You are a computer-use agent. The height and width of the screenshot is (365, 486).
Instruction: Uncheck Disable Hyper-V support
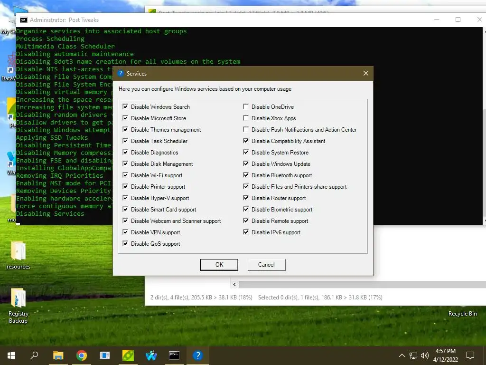(x=125, y=198)
